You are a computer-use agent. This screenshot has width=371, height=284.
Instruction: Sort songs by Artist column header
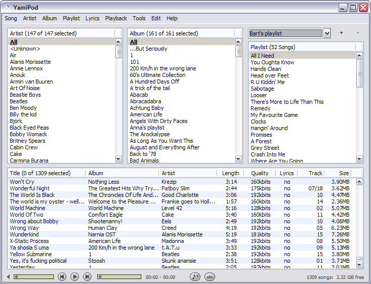[188, 173]
